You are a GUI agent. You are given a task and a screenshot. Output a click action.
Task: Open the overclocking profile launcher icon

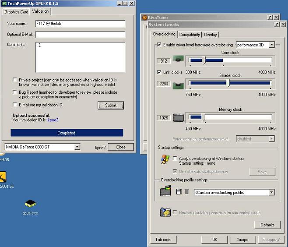click(165, 191)
